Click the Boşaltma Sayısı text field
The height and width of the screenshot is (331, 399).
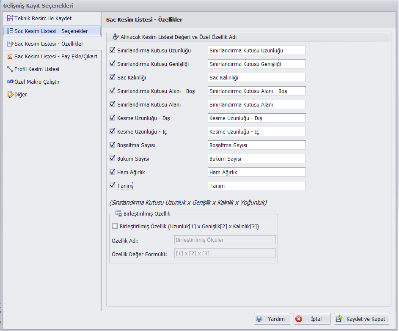(x=256, y=145)
